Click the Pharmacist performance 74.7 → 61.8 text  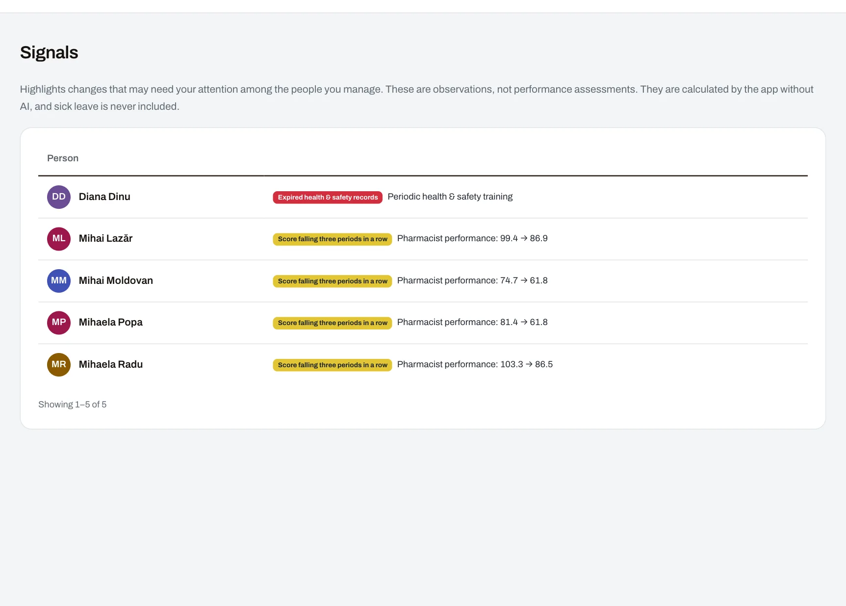tap(472, 280)
